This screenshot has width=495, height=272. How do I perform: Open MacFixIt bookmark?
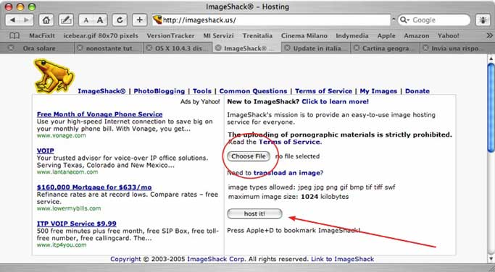coord(42,35)
